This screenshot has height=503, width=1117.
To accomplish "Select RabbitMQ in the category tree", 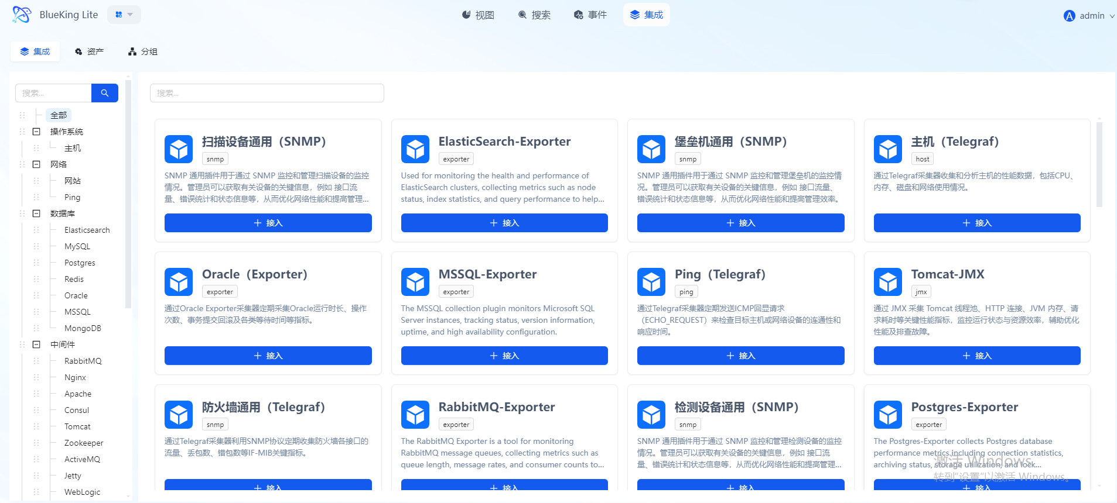I will coord(83,361).
